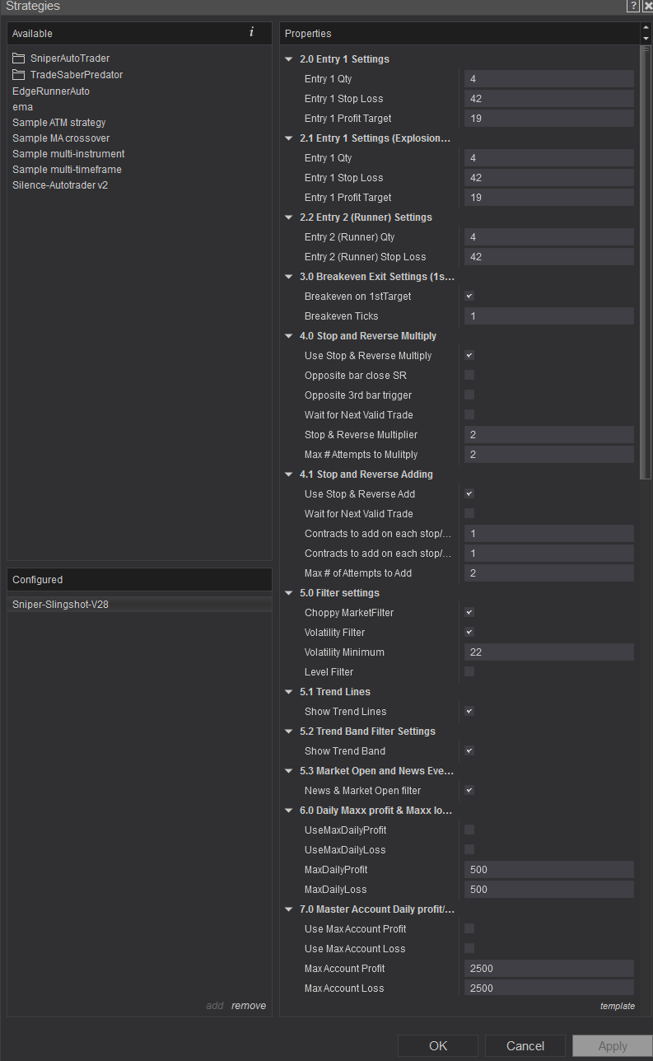The width and height of the screenshot is (653, 1061).
Task: Open the SniperAutoTrader folder
Action: coord(69,58)
